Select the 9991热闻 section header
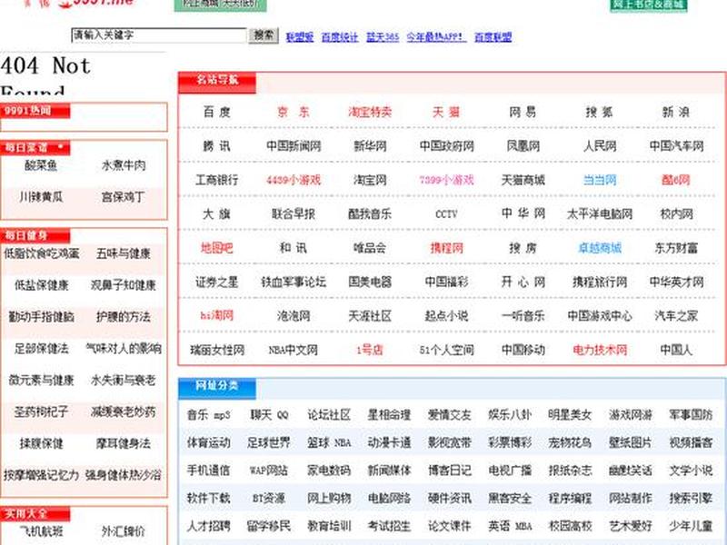Image resolution: width=727 pixels, height=545 pixels. click(x=35, y=111)
